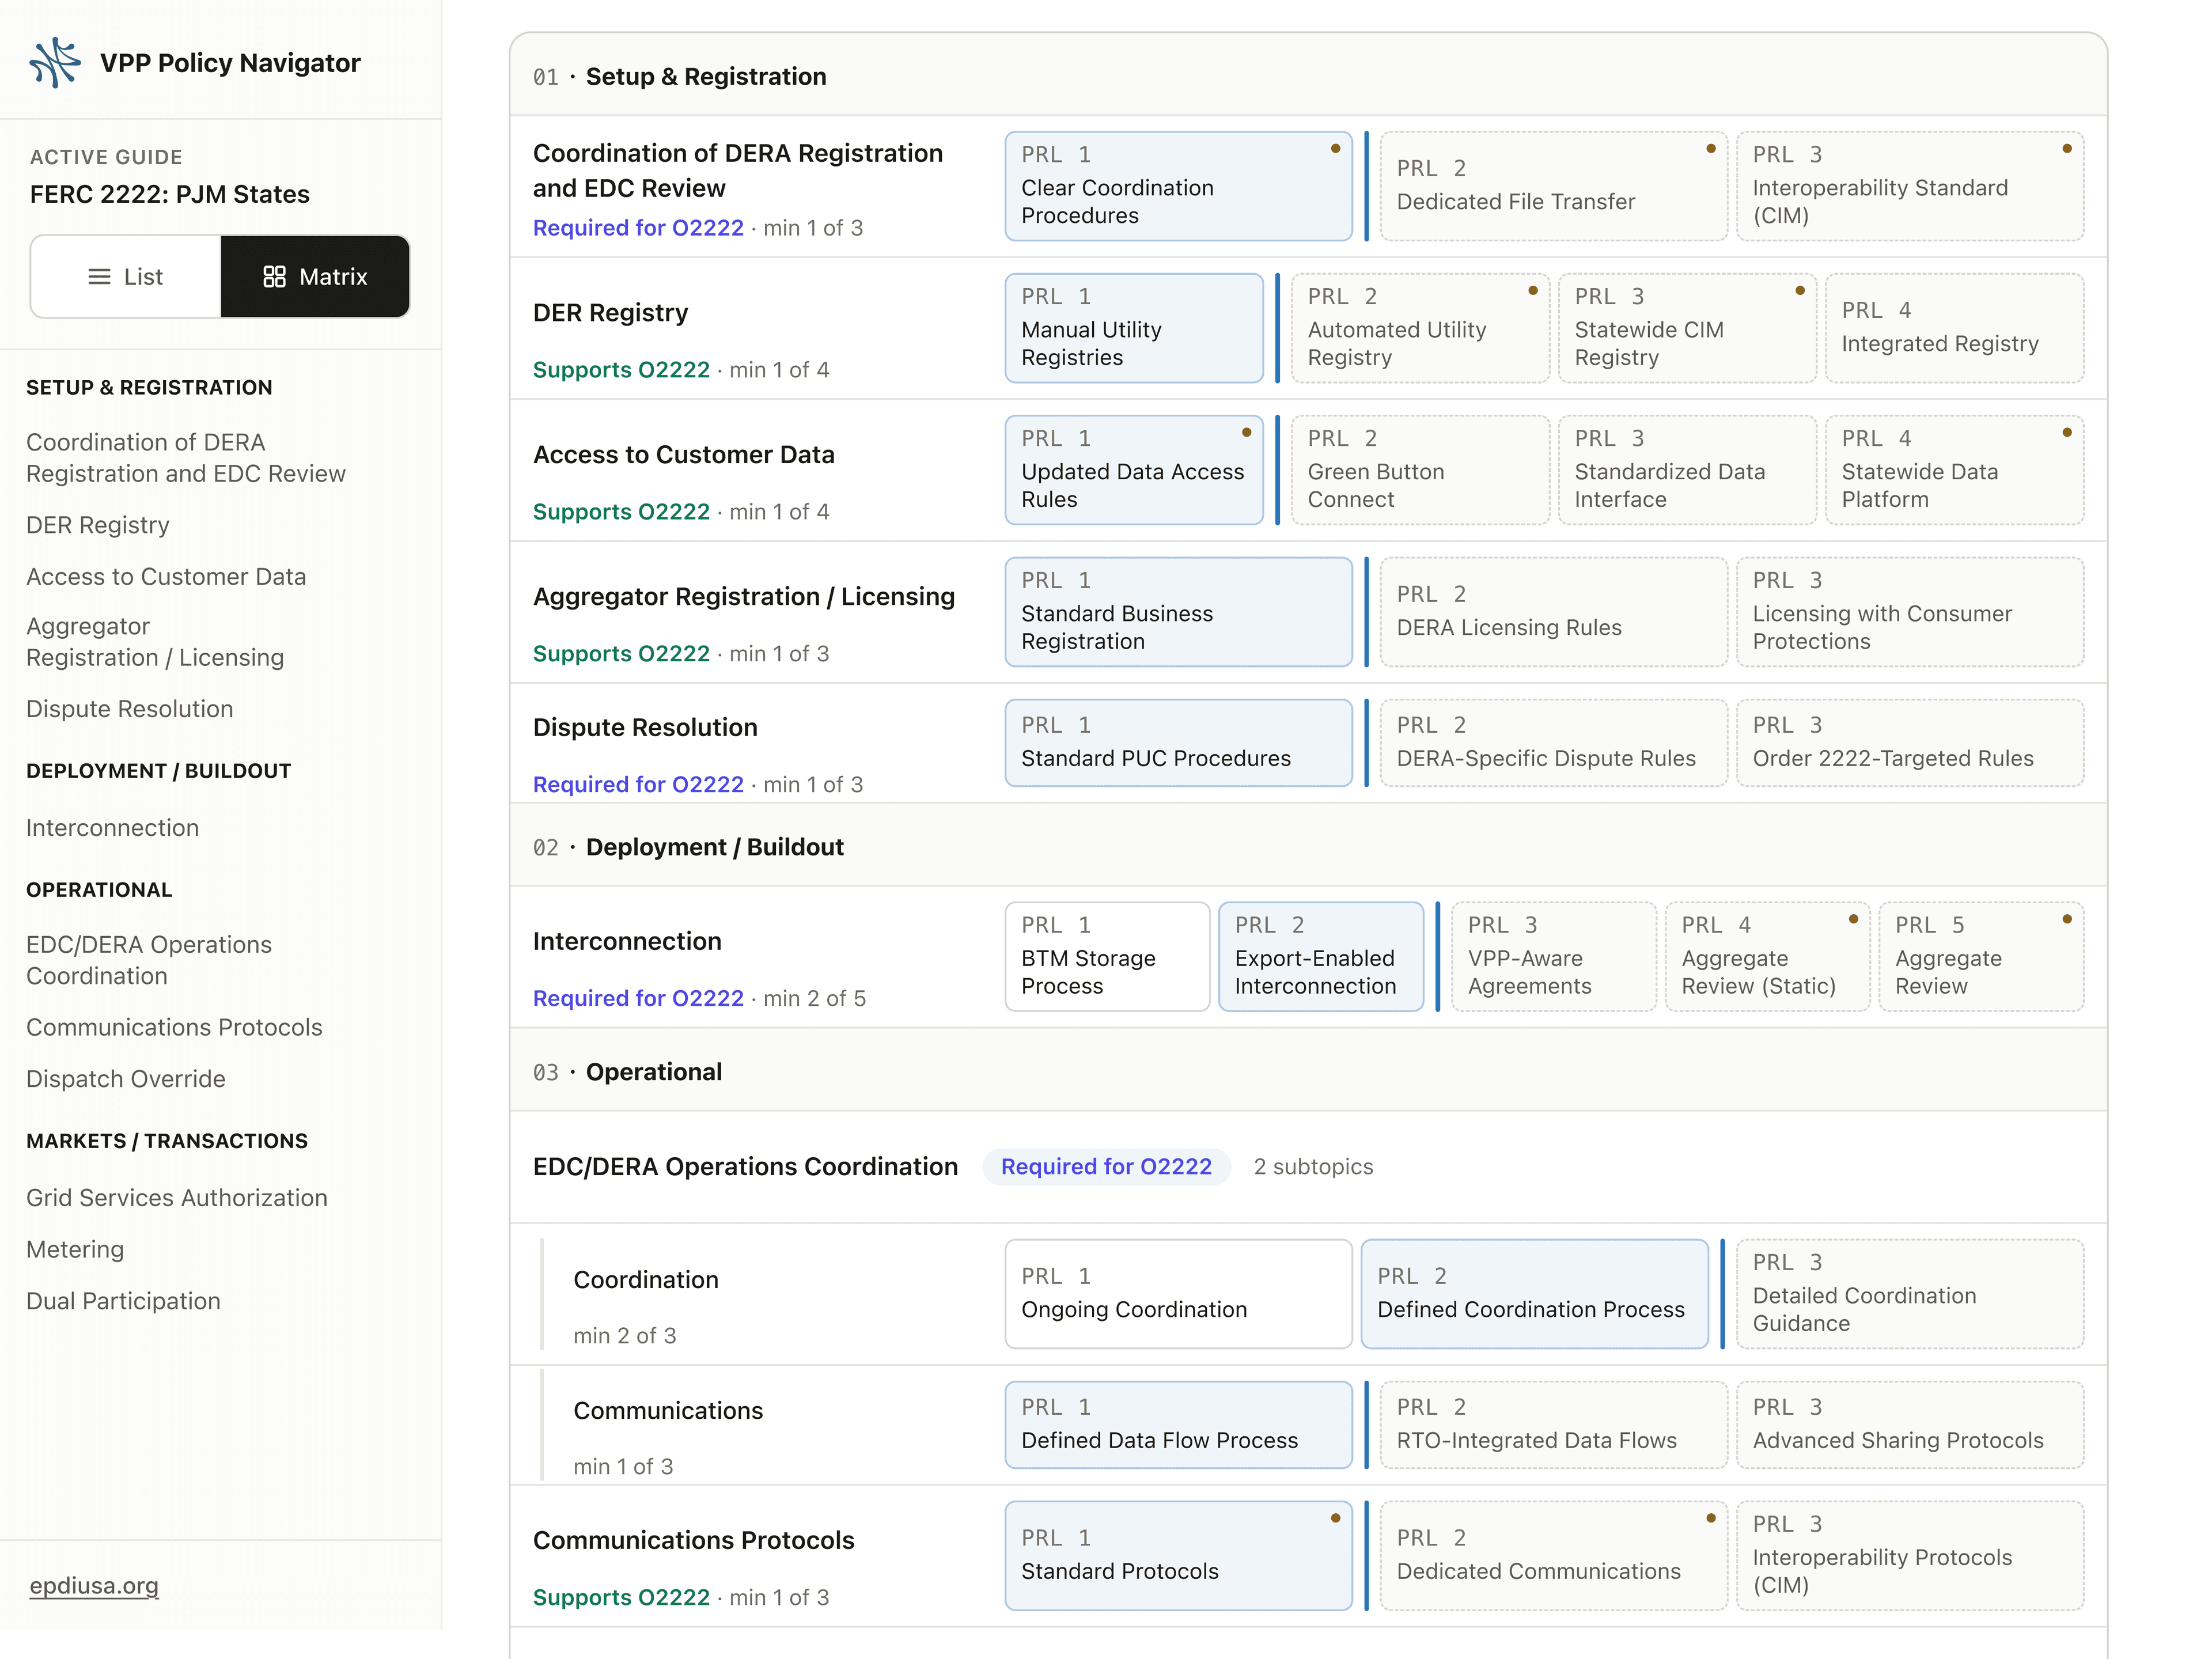2212x1659 pixels.
Task: Select Manual Utility Registries card
Action: (x=1134, y=328)
